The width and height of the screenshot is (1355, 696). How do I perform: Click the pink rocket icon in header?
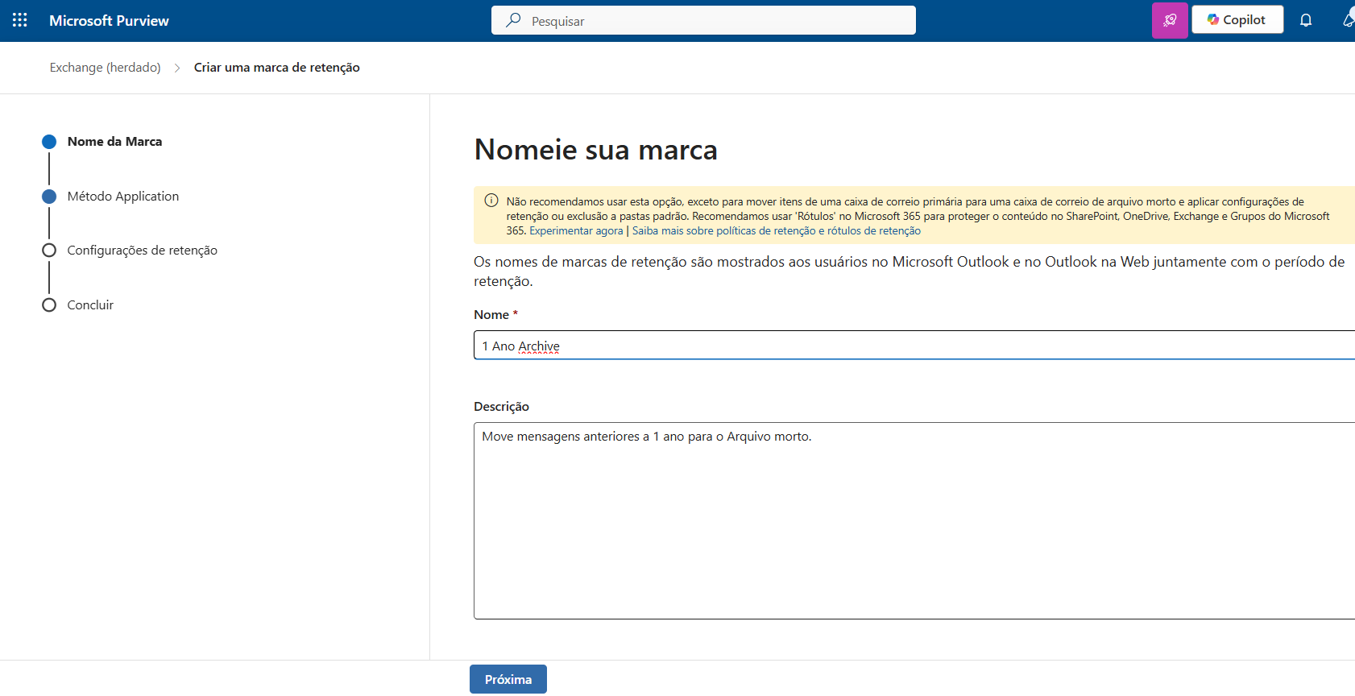[1170, 20]
